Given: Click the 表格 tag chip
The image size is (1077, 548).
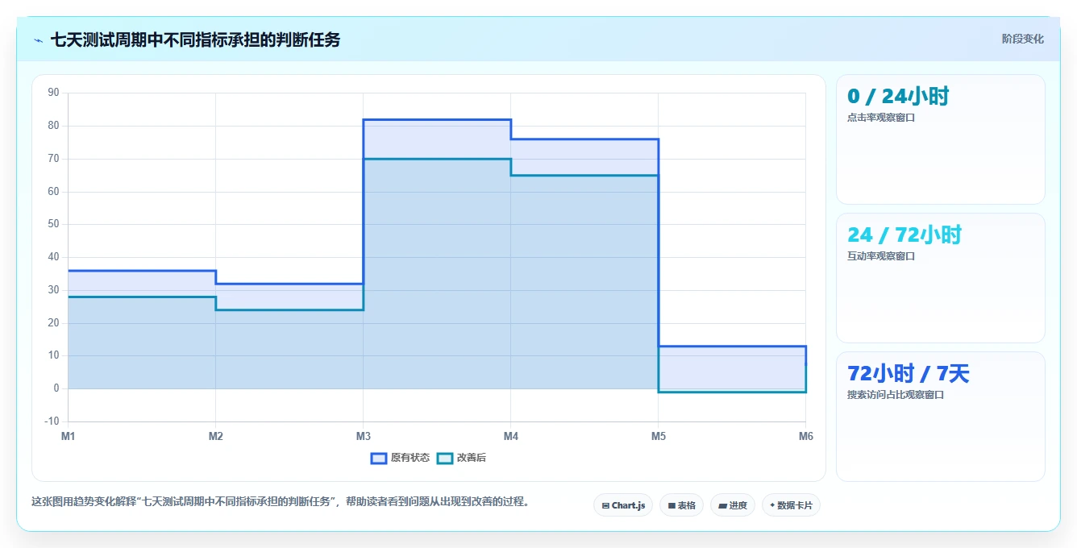Looking at the screenshot, I should (681, 505).
